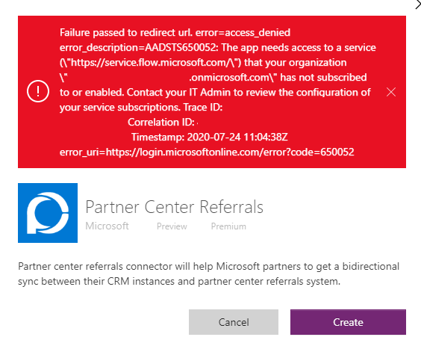Close the connection dialog at top-right
Viewport: 421px width, 340px height.
pos(418,4)
